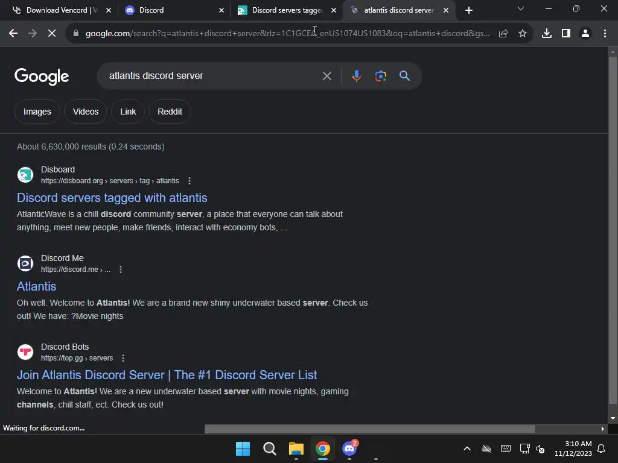Click the discord.me URL breadcrumb
The height and width of the screenshot is (463, 618).
point(75,269)
